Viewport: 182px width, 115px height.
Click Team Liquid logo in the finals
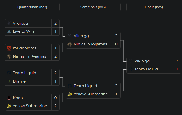tap(131, 69)
